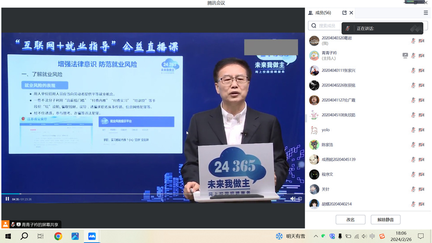Click the 改名 rename button
Viewport: 432px width, 243px height.
click(x=350, y=220)
